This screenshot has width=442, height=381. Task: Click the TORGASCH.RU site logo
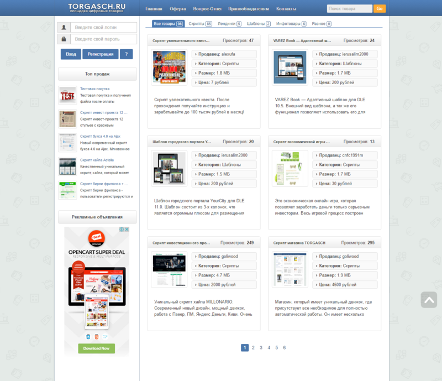(x=97, y=8)
